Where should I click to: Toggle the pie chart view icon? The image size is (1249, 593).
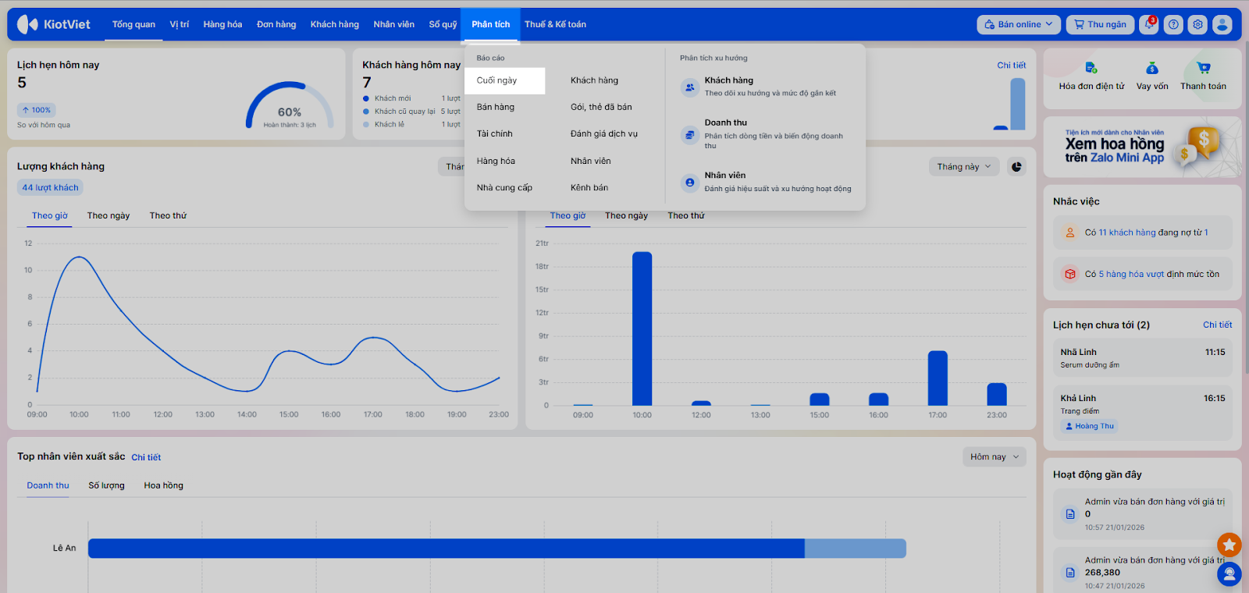pyautogui.click(x=1016, y=166)
